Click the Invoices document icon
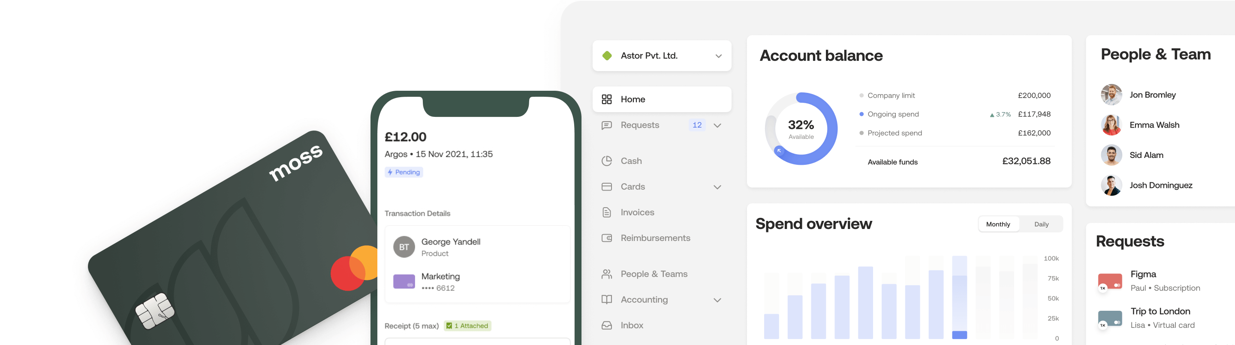The image size is (1235, 345). click(606, 212)
